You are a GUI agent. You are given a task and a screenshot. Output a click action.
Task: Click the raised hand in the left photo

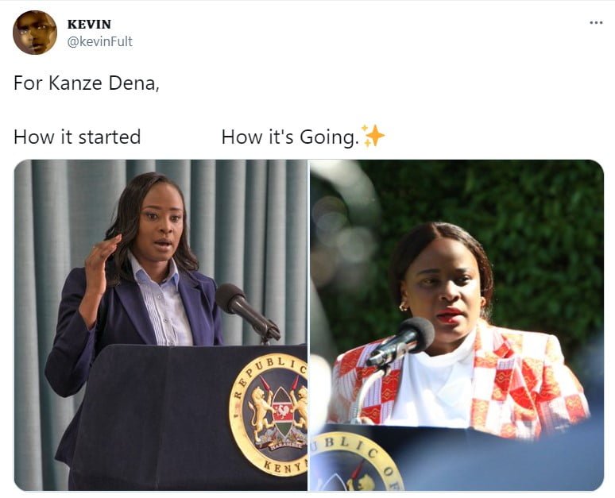tap(99, 263)
